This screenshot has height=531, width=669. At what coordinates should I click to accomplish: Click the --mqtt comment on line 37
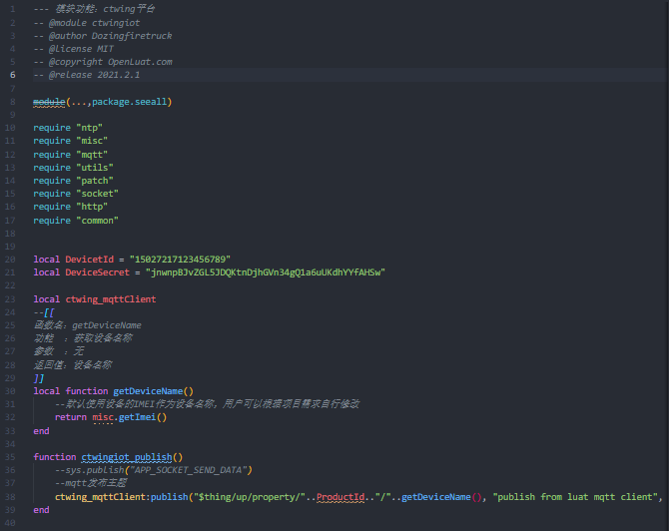coord(91,483)
